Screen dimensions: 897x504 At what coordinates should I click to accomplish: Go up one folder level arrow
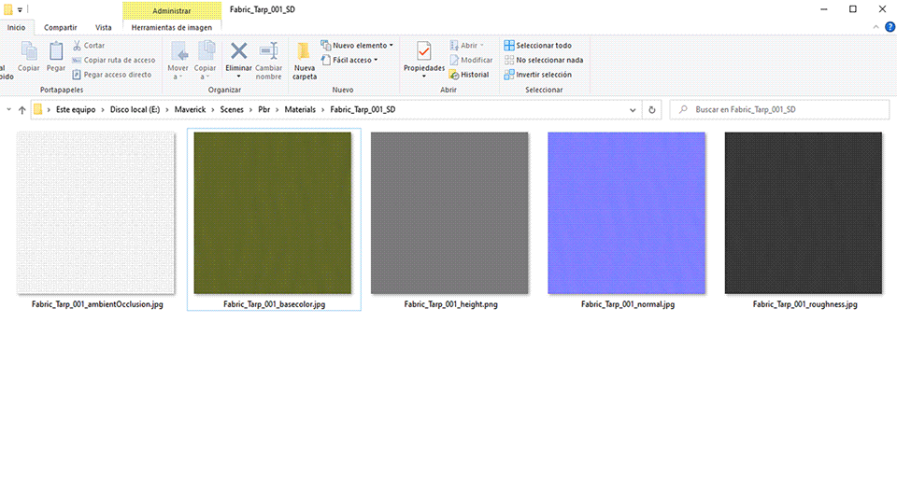22,109
